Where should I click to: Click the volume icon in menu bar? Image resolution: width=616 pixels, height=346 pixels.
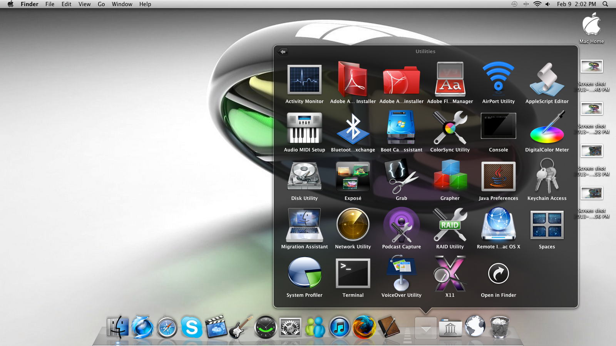pos(548,4)
